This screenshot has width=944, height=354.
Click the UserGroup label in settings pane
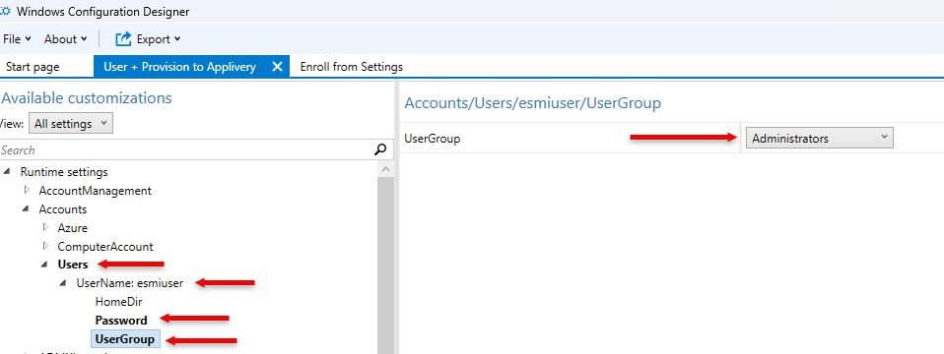(x=433, y=139)
